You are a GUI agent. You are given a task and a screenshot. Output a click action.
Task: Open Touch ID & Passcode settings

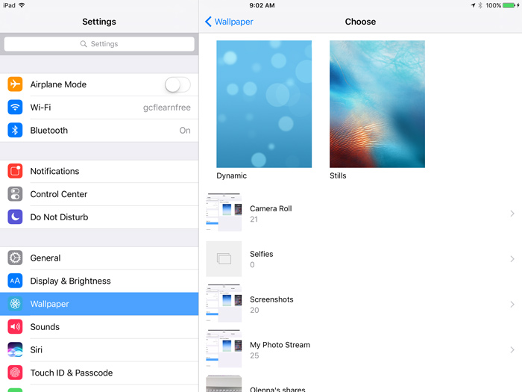point(71,373)
